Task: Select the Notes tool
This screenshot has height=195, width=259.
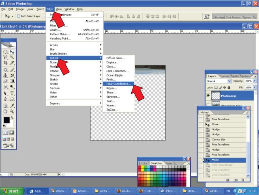Action: (x=5, y=106)
